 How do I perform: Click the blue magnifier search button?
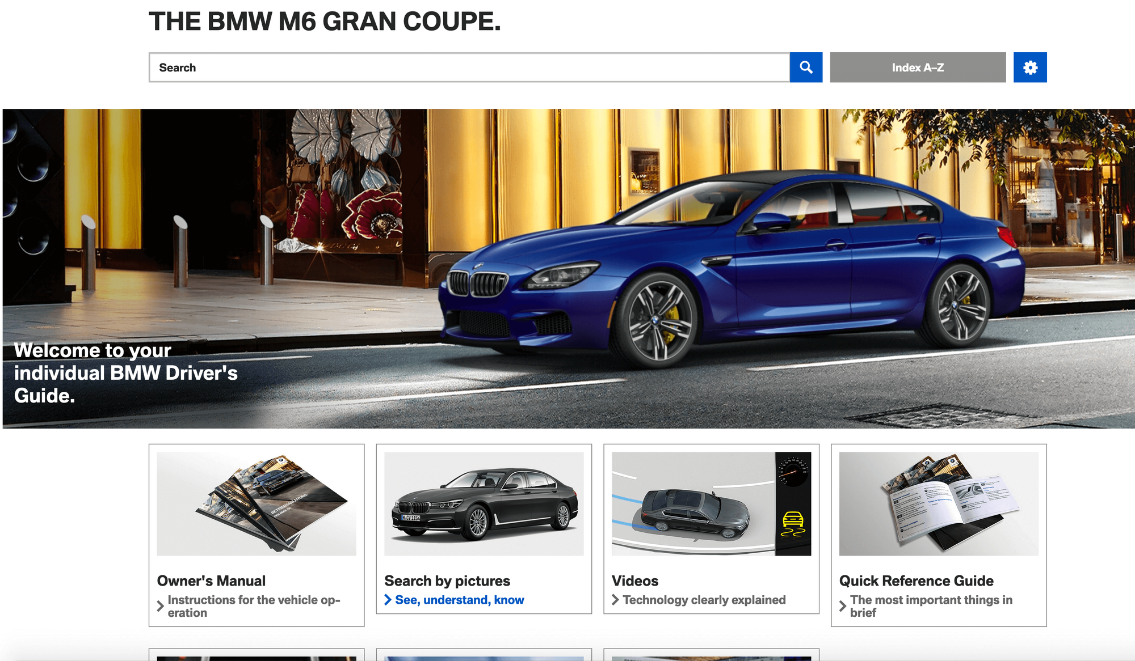[806, 67]
